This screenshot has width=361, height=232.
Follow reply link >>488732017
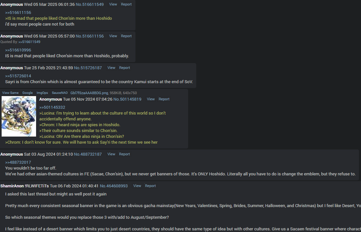click(18, 162)
